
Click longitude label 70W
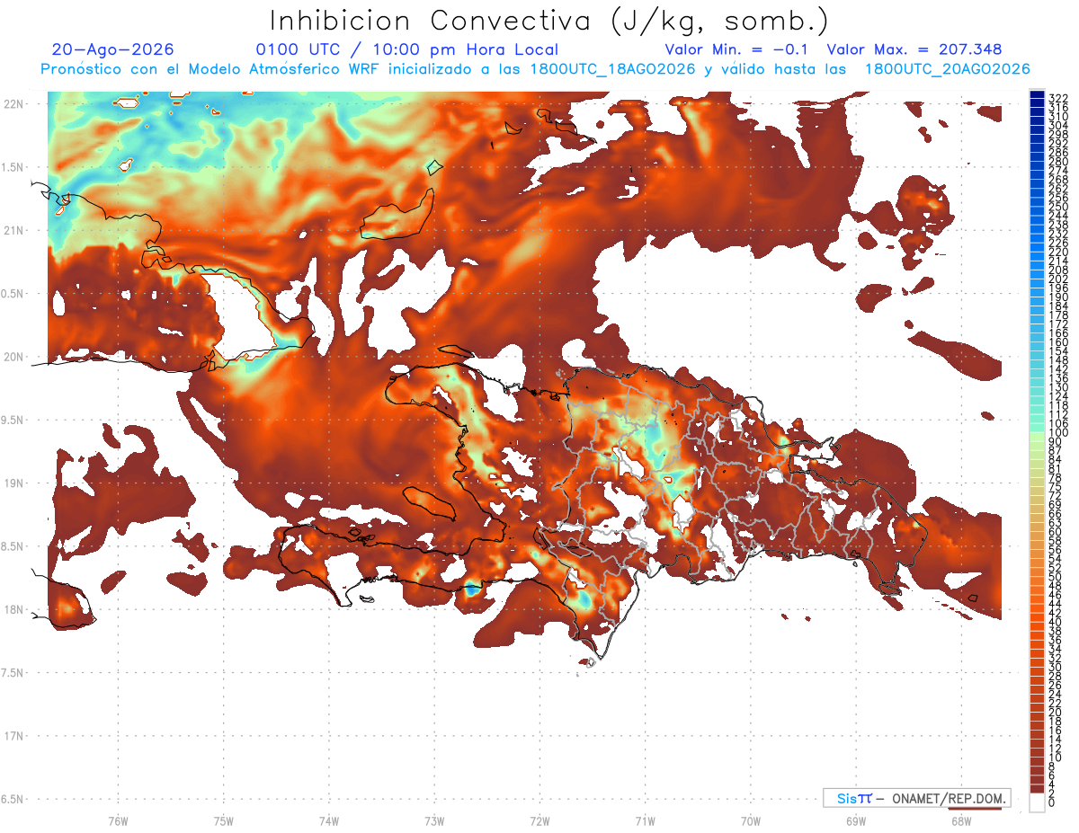click(x=751, y=820)
